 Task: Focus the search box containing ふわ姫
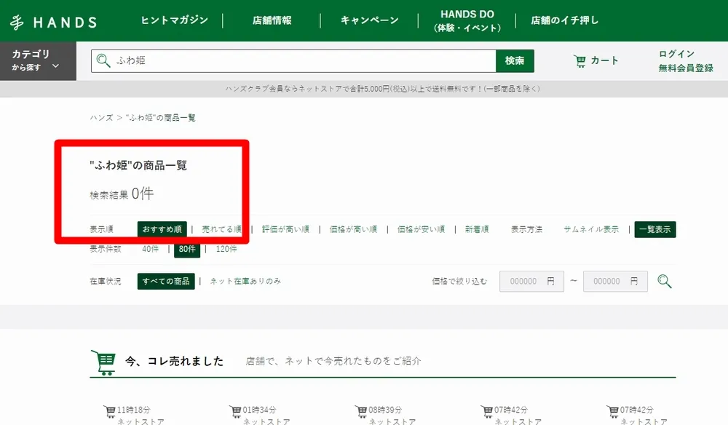pyautogui.click(x=293, y=61)
